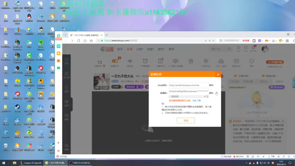Open the 主播投稿 link in the right panel

tap(242, 76)
